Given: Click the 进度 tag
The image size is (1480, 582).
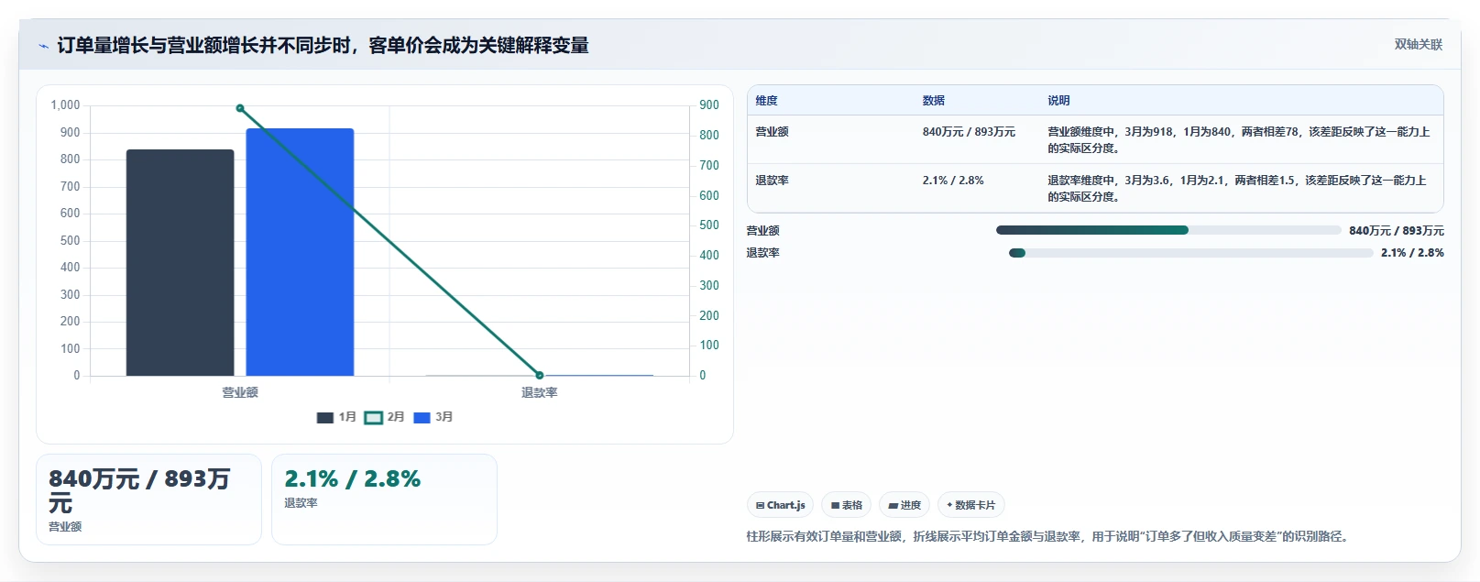Looking at the screenshot, I should 904,505.
